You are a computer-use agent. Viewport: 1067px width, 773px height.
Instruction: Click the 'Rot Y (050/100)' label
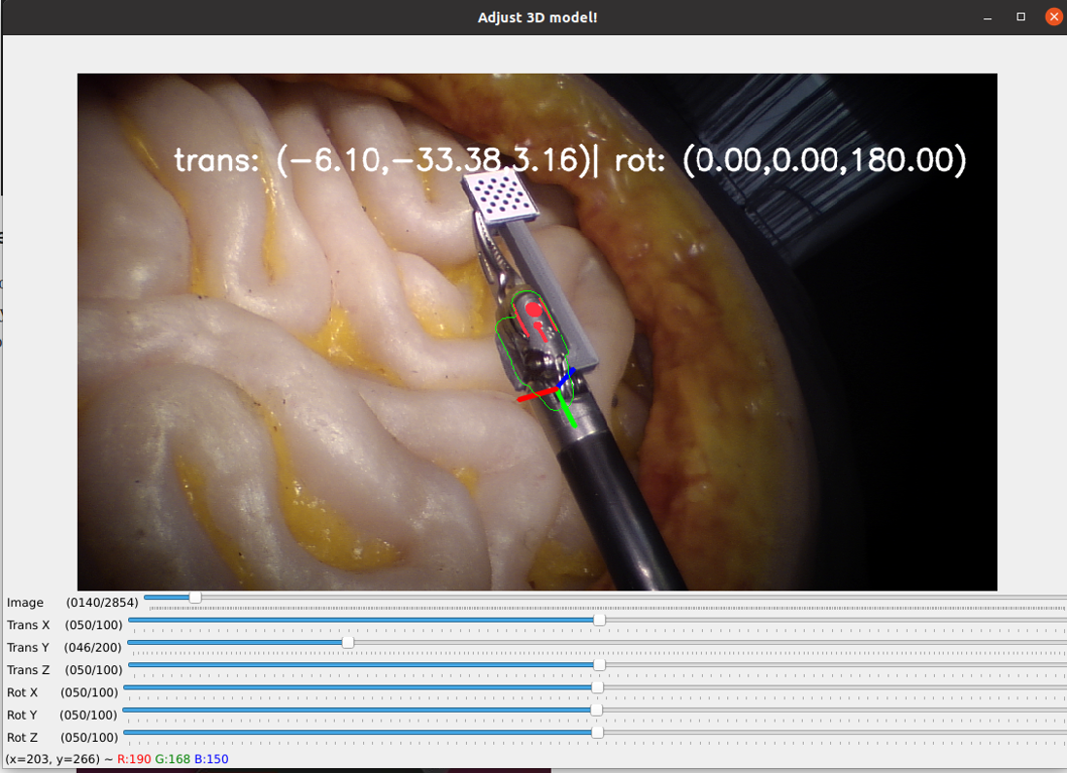coord(62,715)
